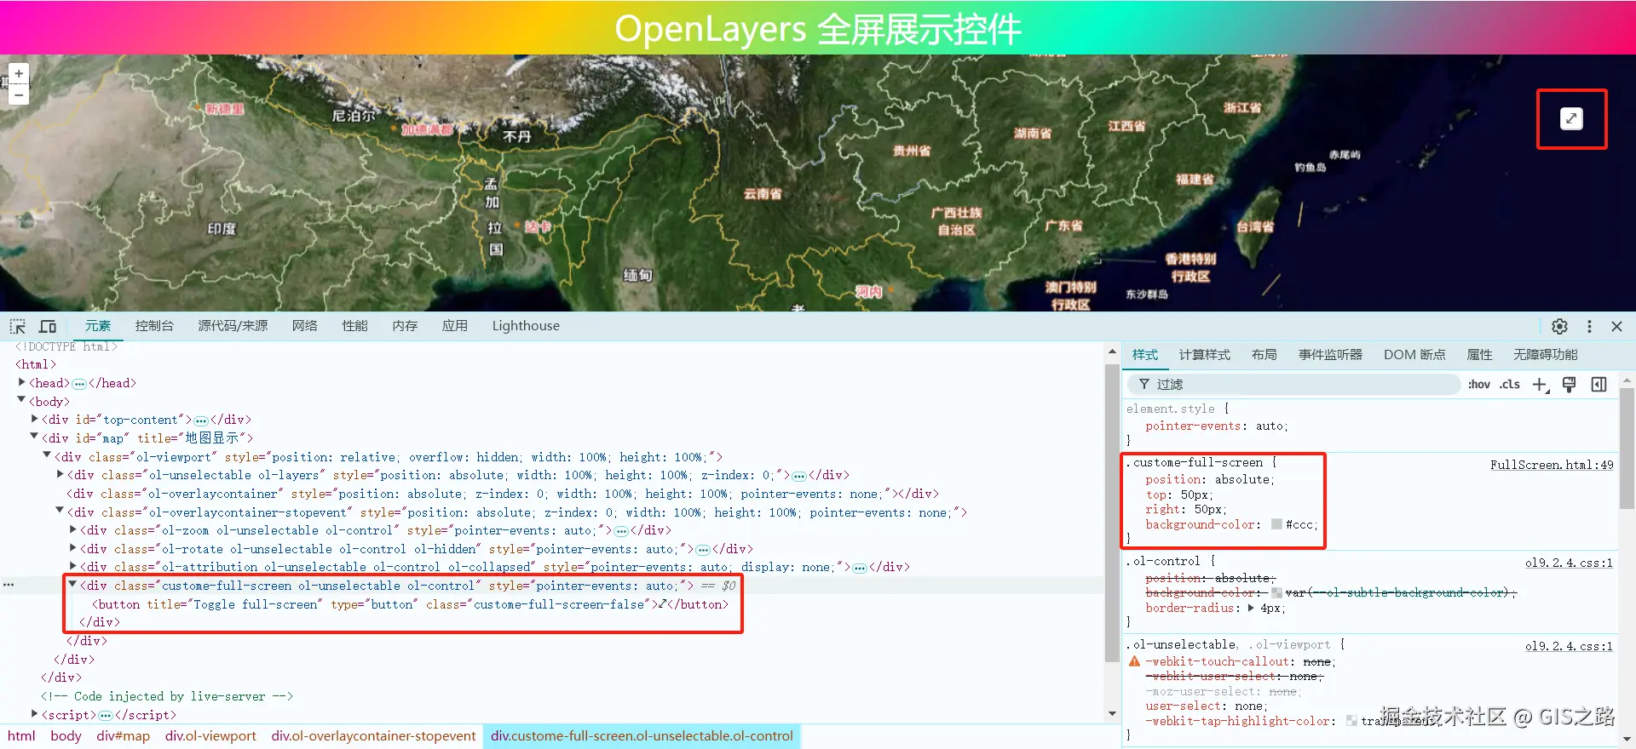Switch to the 控制台 tab
The width and height of the screenshot is (1636, 749).
coord(154,326)
